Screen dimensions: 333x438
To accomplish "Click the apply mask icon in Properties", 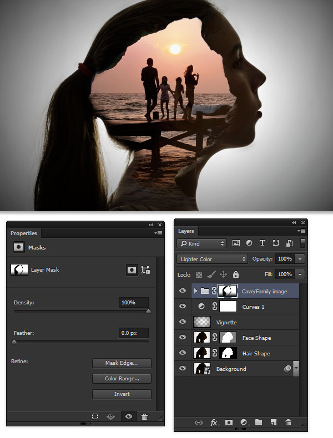I will coord(110,416).
